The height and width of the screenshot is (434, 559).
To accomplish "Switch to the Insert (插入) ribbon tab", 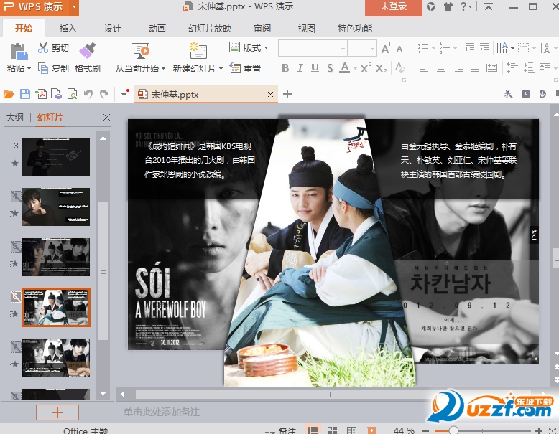I will 68,29.
